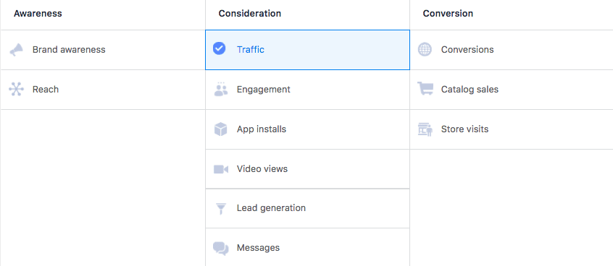Click the Catalog sales cart icon
The width and height of the screenshot is (613, 266).
tap(425, 88)
